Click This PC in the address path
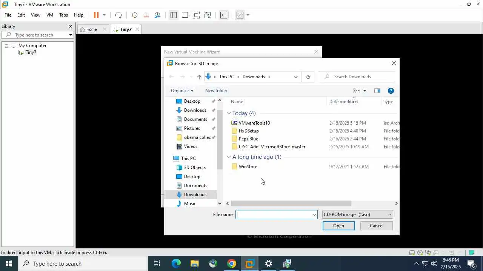483x271 pixels. point(226,77)
